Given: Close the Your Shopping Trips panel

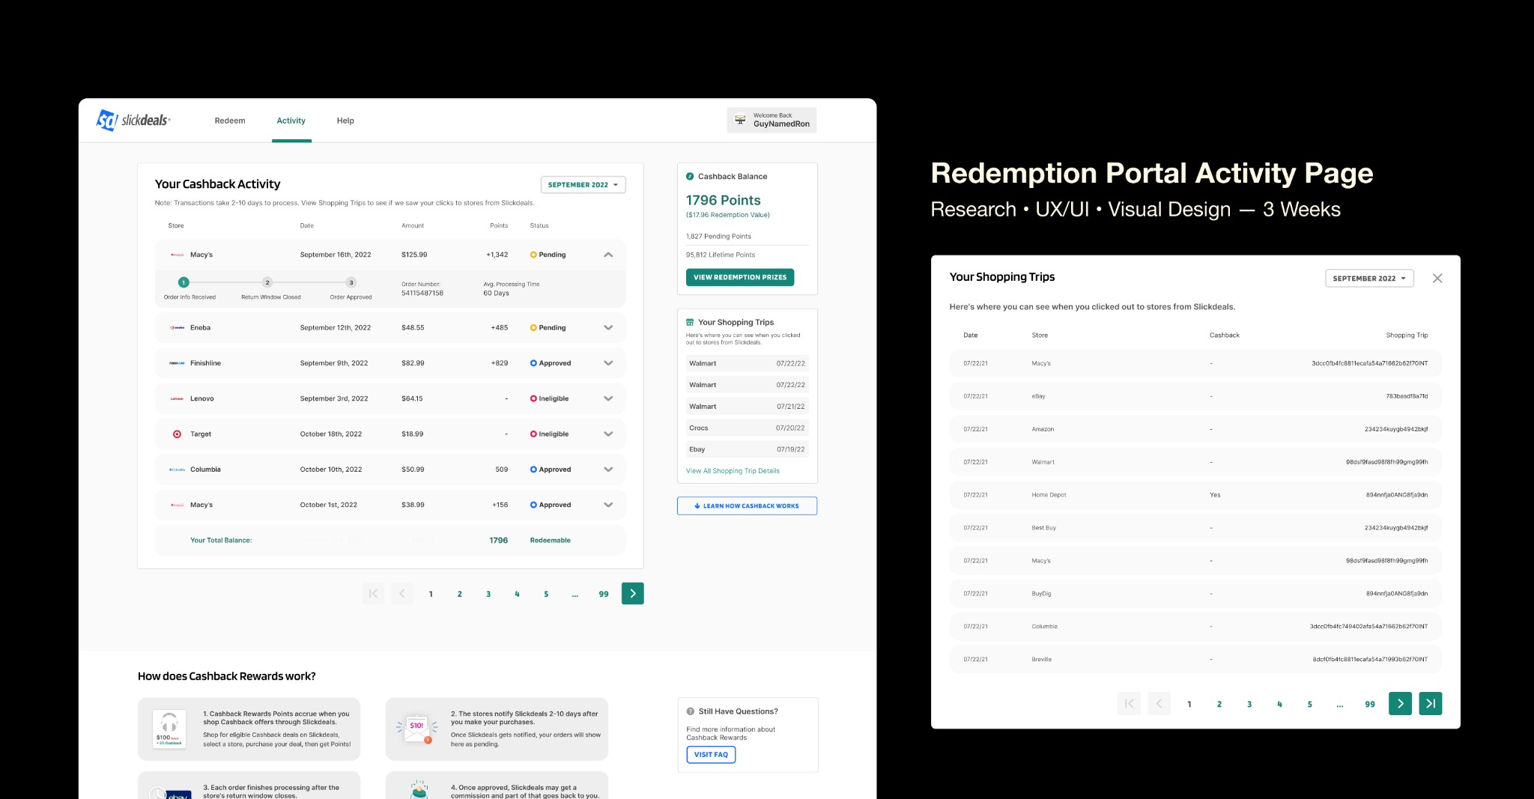Looking at the screenshot, I should tap(1437, 278).
